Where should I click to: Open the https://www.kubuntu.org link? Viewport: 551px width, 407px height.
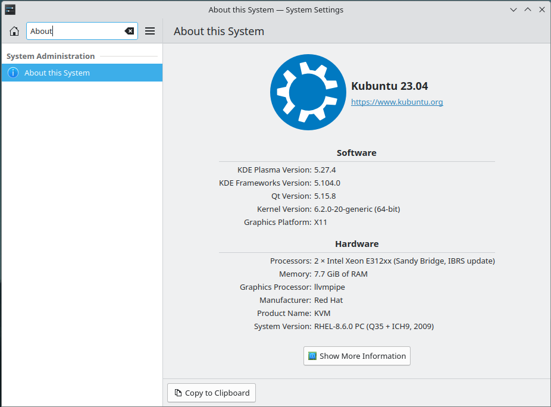point(397,102)
